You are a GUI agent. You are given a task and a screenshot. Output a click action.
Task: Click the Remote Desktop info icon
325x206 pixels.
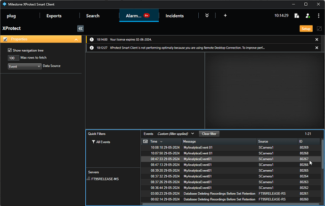(x=92, y=48)
